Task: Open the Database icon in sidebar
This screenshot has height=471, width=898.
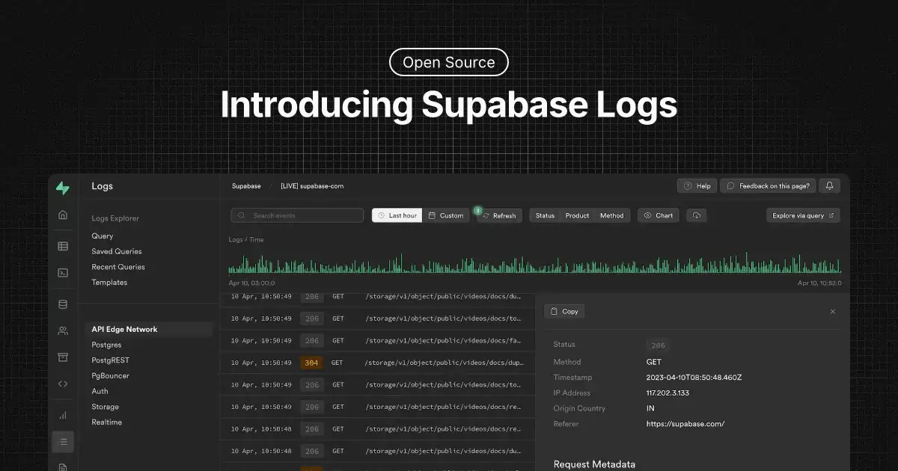Action: click(63, 304)
